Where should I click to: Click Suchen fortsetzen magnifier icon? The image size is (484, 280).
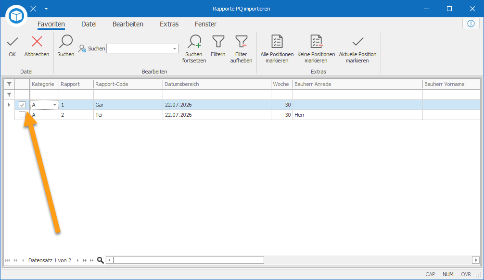pyautogui.click(x=194, y=42)
